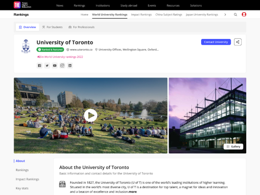Expand description with the 'more' link
The image size is (260, 195).
133,191
